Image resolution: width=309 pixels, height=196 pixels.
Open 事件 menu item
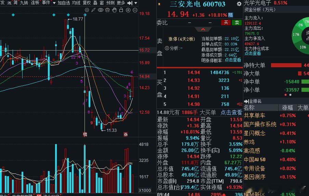(x=46, y=3)
